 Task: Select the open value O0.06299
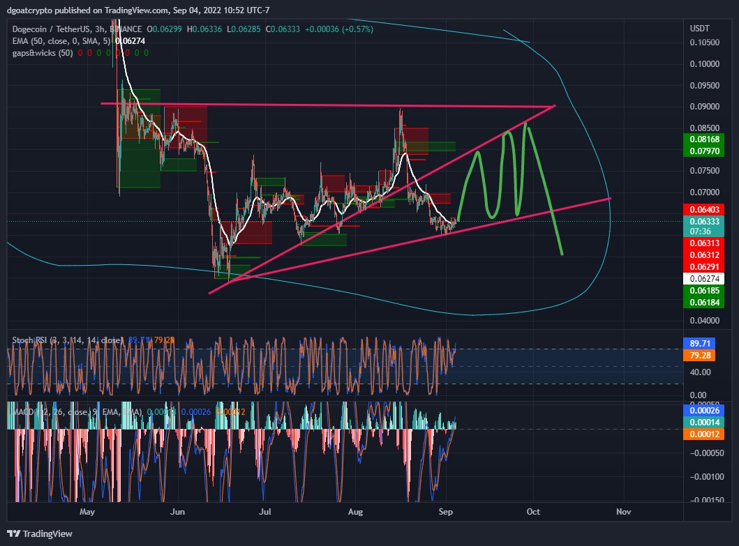(x=164, y=29)
